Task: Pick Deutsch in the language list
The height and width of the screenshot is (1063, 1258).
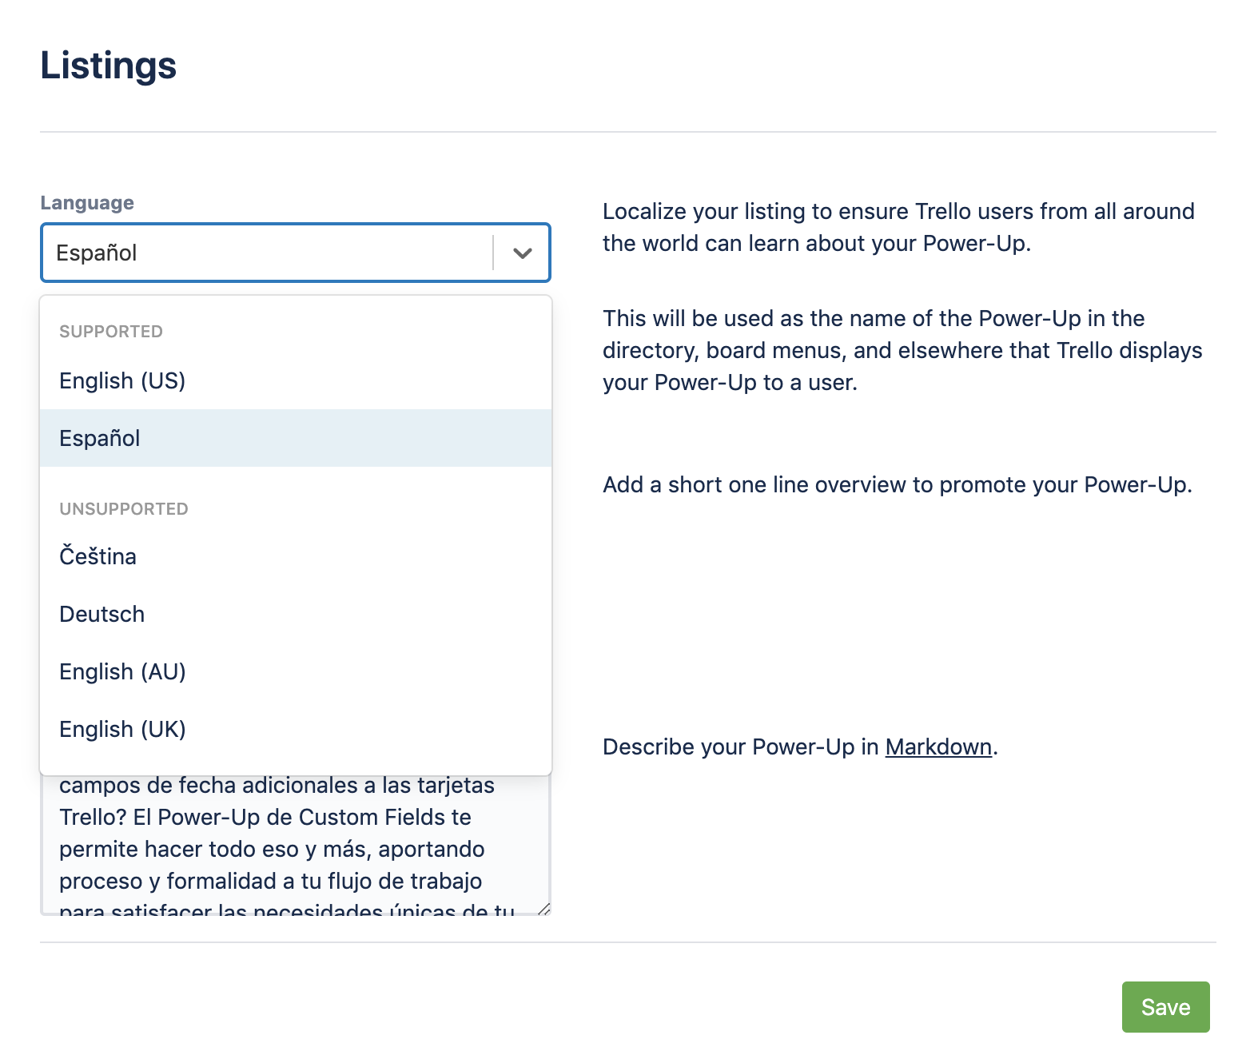Action: pyautogui.click(x=296, y=614)
